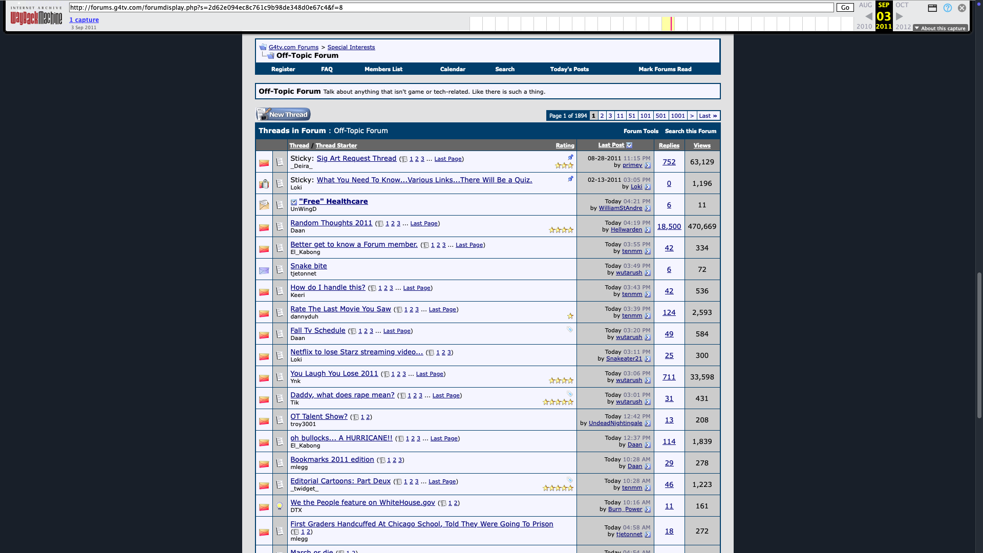Select year 2012 in the Wayback timeline

coord(903,27)
